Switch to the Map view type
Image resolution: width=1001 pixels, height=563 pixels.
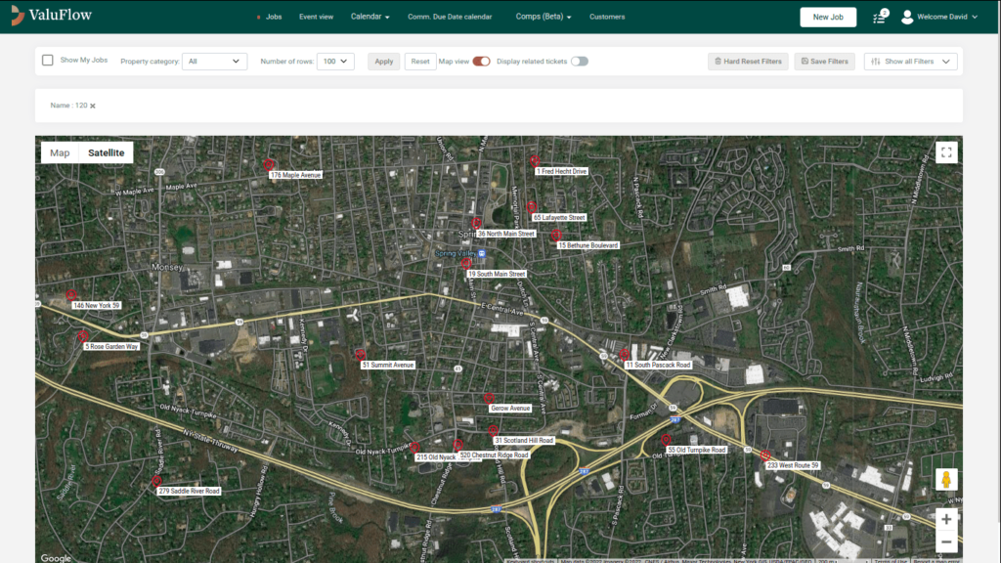(60, 152)
